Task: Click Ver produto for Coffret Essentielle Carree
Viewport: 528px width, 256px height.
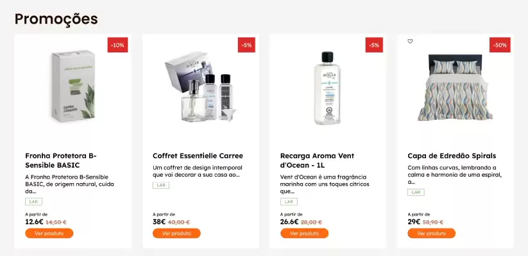Action: [176, 233]
